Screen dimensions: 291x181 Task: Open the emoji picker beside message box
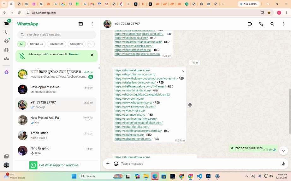116,164
